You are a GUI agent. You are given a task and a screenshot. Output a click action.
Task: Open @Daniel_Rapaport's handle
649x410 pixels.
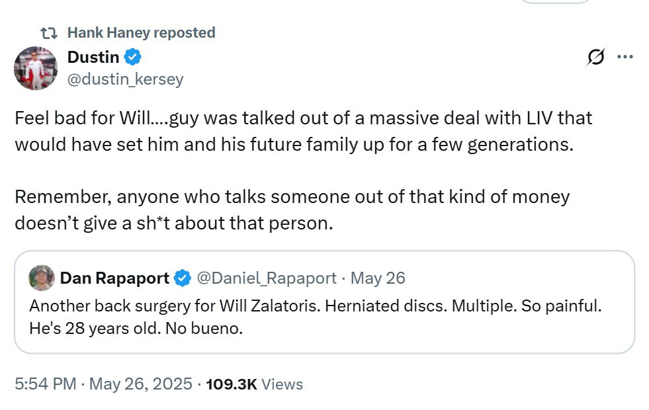tap(267, 278)
